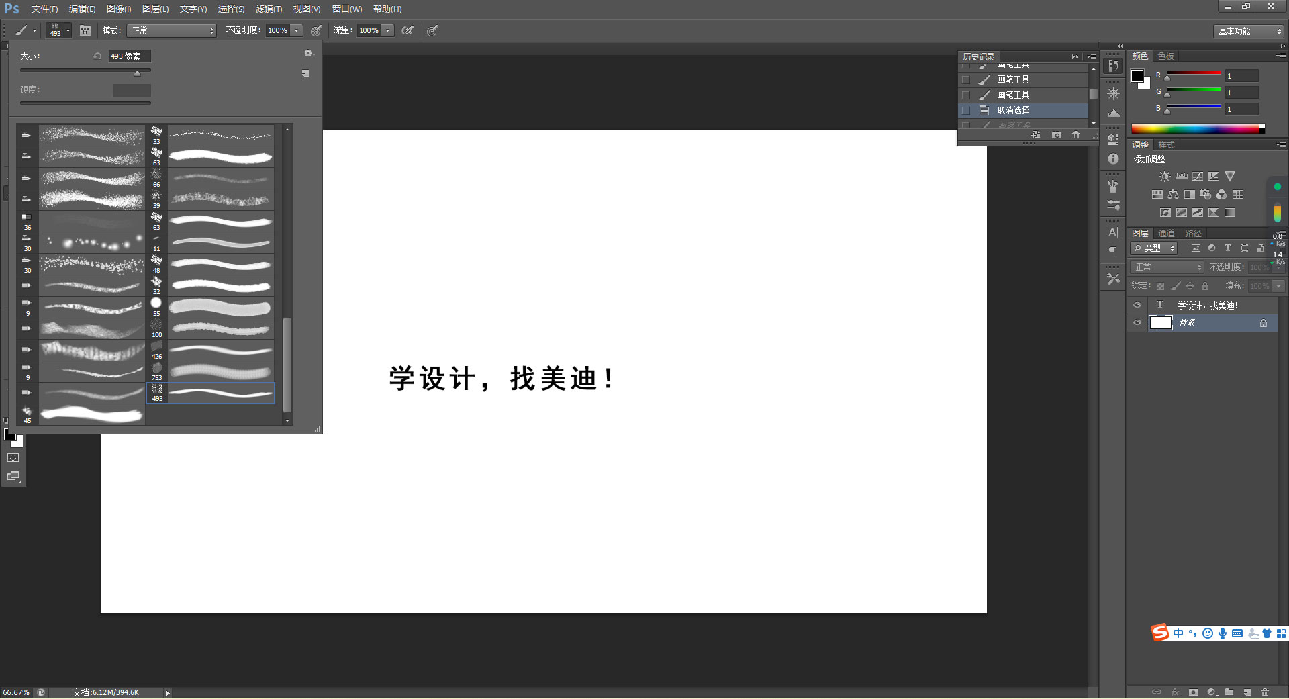The width and height of the screenshot is (1289, 699).
Task: Click the delete history state trash button
Action: (x=1076, y=135)
